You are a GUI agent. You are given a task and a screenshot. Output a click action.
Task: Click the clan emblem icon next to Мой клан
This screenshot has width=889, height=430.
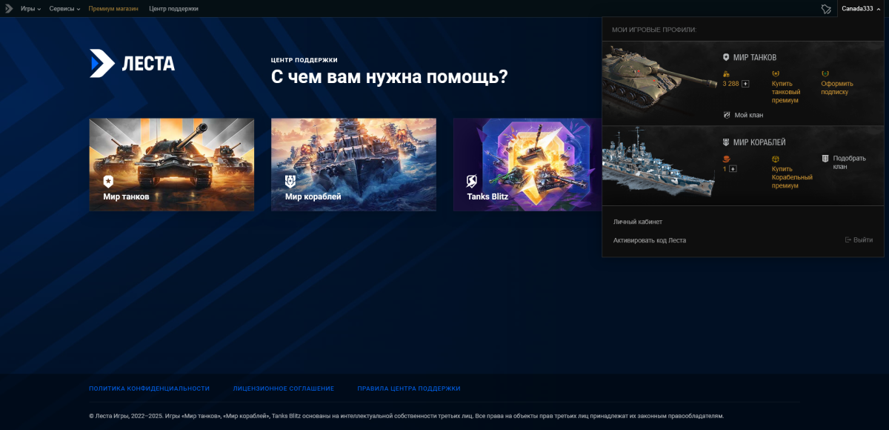(x=727, y=115)
